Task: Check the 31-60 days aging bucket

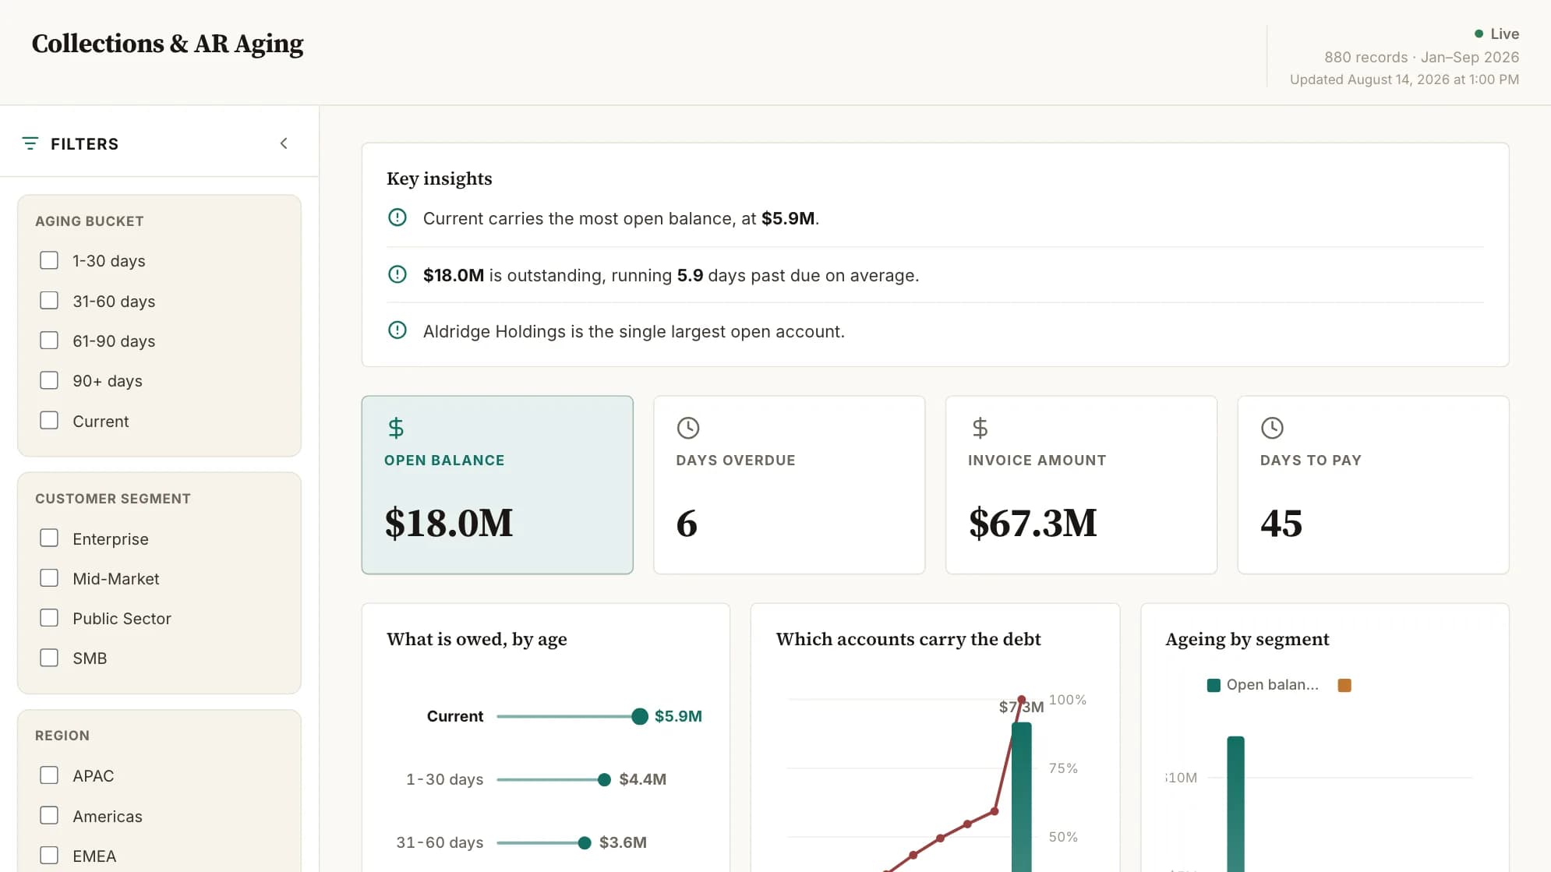Action: point(49,301)
